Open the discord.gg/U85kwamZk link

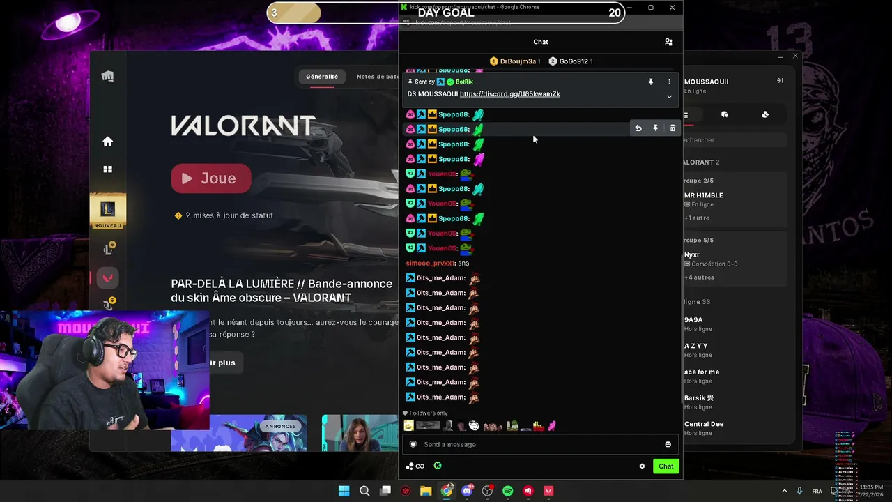(x=510, y=94)
